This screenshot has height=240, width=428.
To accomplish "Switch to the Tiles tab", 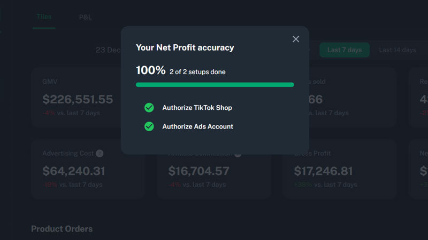I will pos(44,17).
